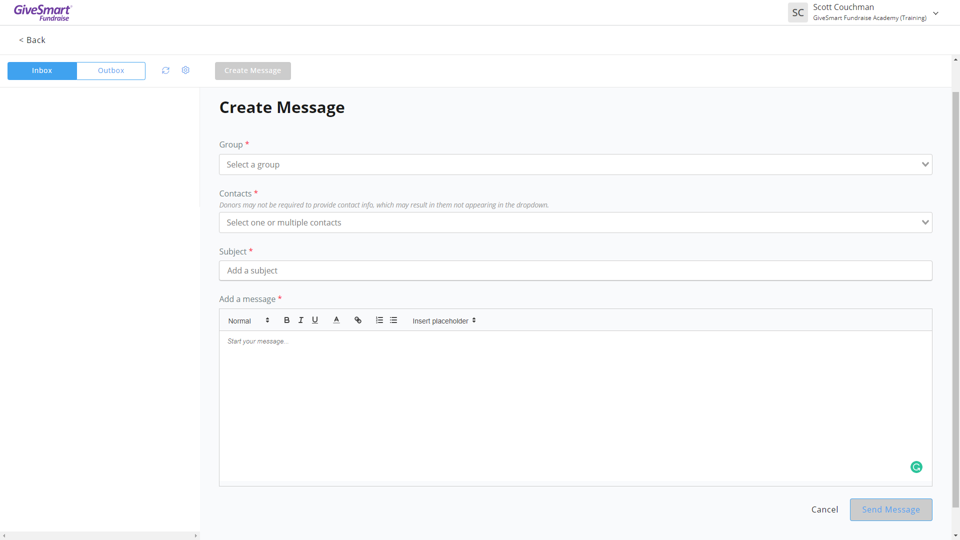960x540 pixels.
Task: Click the Create Message button
Action: pos(252,70)
